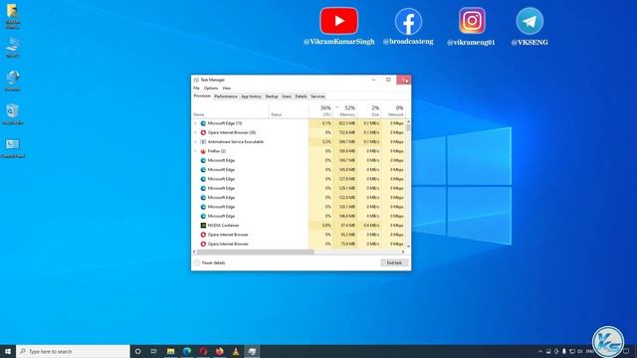Expand the Firefox (2) process group
Screen dimensions: 637x358
195,151
